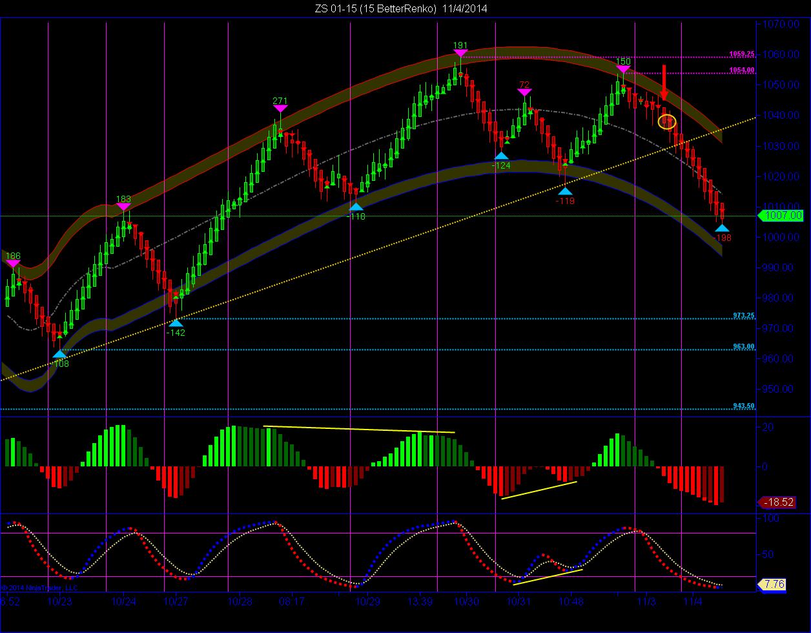This screenshot has width=811, height=633.
Task: Click the 10/30 date label on time axis
Action: pos(466,601)
